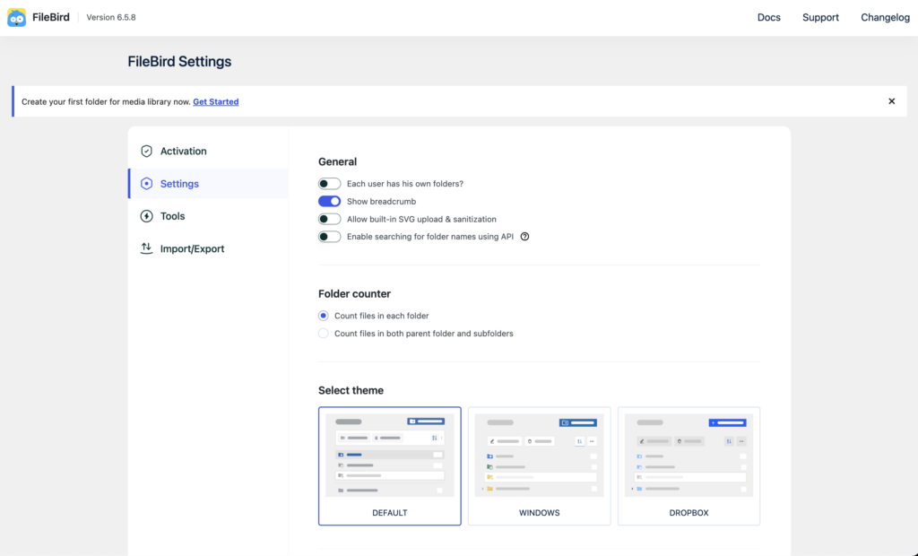Open the Support link
This screenshot has width=918, height=556.
pyautogui.click(x=820, y=18)
